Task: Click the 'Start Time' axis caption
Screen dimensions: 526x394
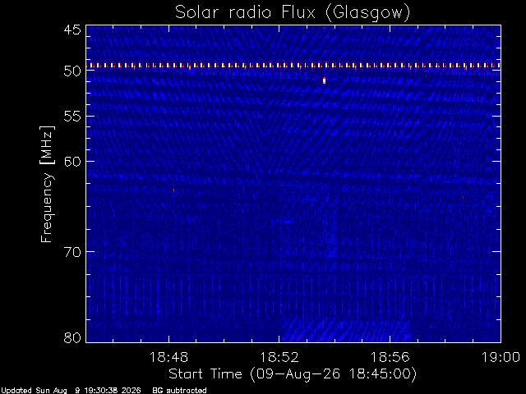Action: (205, 373)
